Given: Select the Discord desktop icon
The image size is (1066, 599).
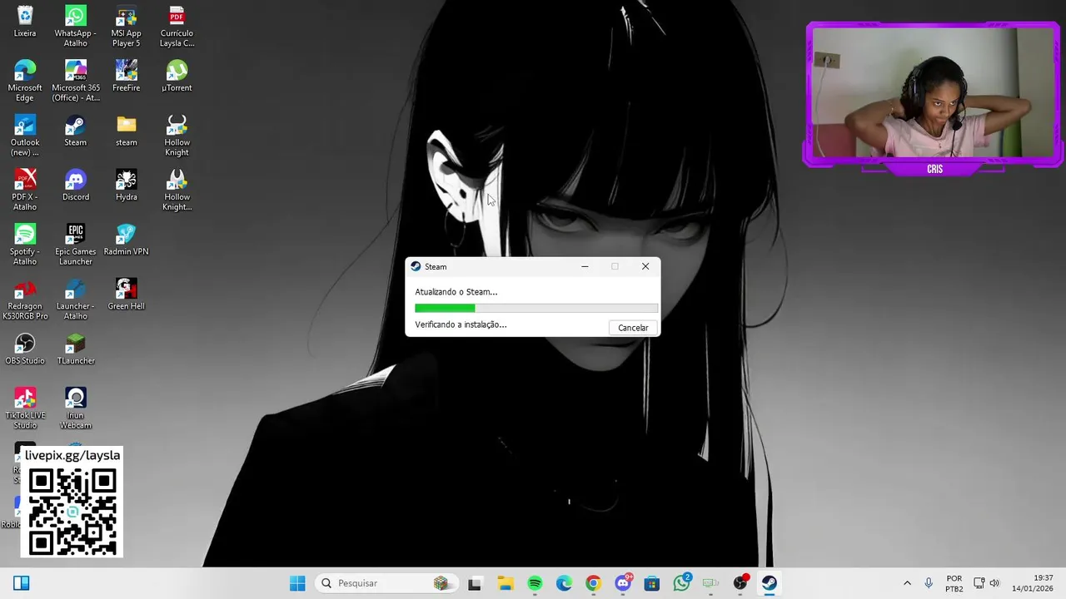Looking at the screenshot, I should point(76,186).
